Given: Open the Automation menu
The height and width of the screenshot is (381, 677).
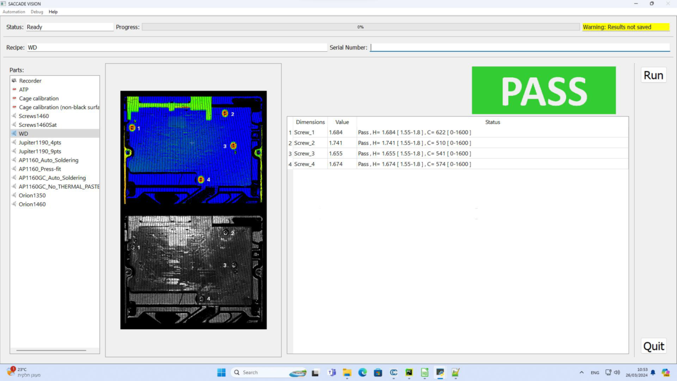Looking at the screenshot, I should (14, 12).
